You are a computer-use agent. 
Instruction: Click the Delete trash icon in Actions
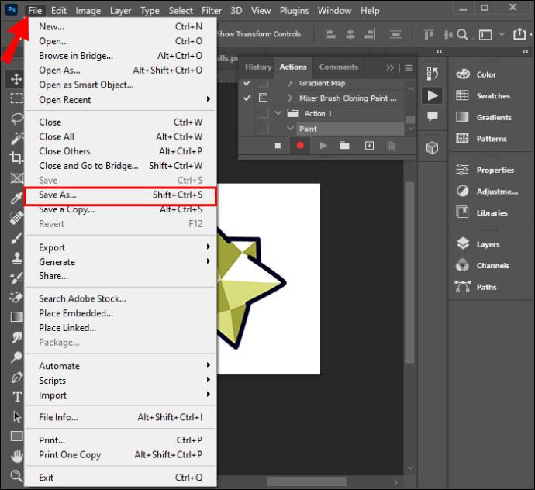[391, 146]
